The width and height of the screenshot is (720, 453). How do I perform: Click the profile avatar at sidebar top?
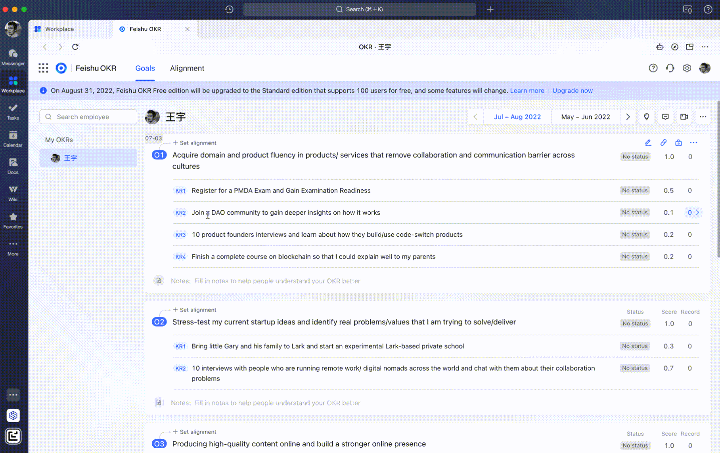click(13, 29)
